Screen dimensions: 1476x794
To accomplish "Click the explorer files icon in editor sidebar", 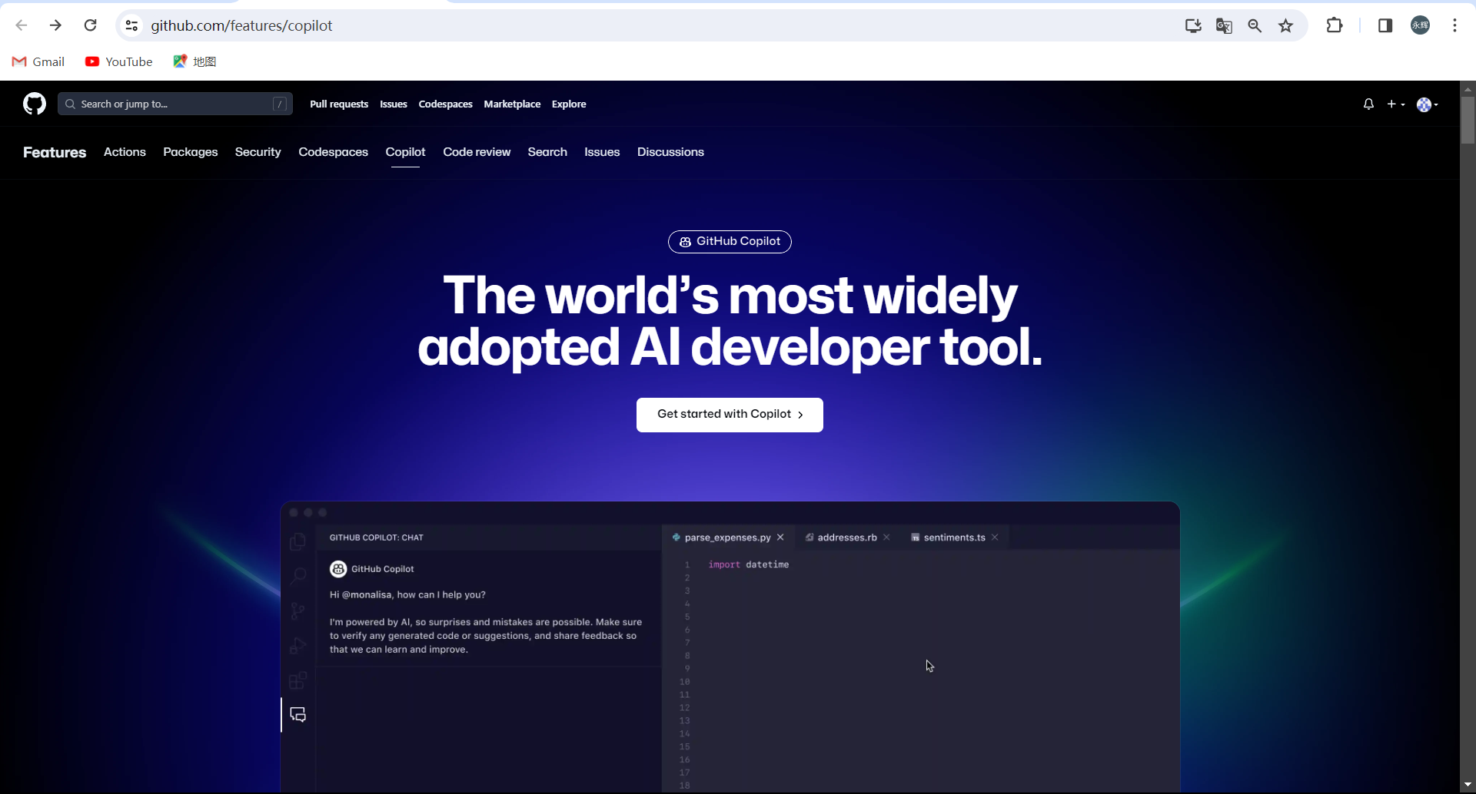I will tap(298, 541).
